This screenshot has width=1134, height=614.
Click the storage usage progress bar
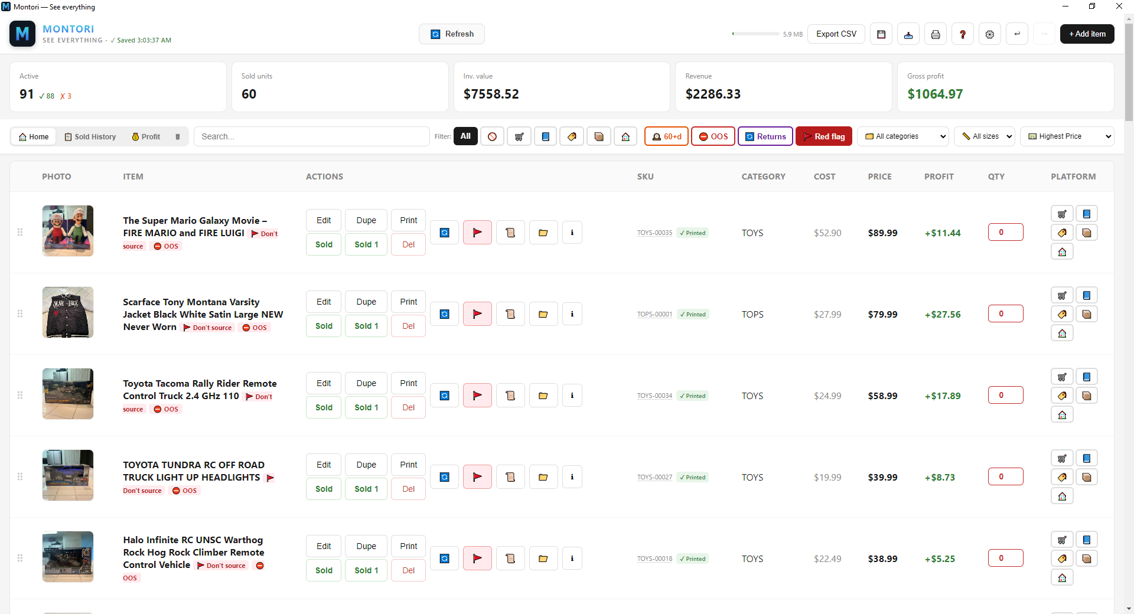click(755, 34)
